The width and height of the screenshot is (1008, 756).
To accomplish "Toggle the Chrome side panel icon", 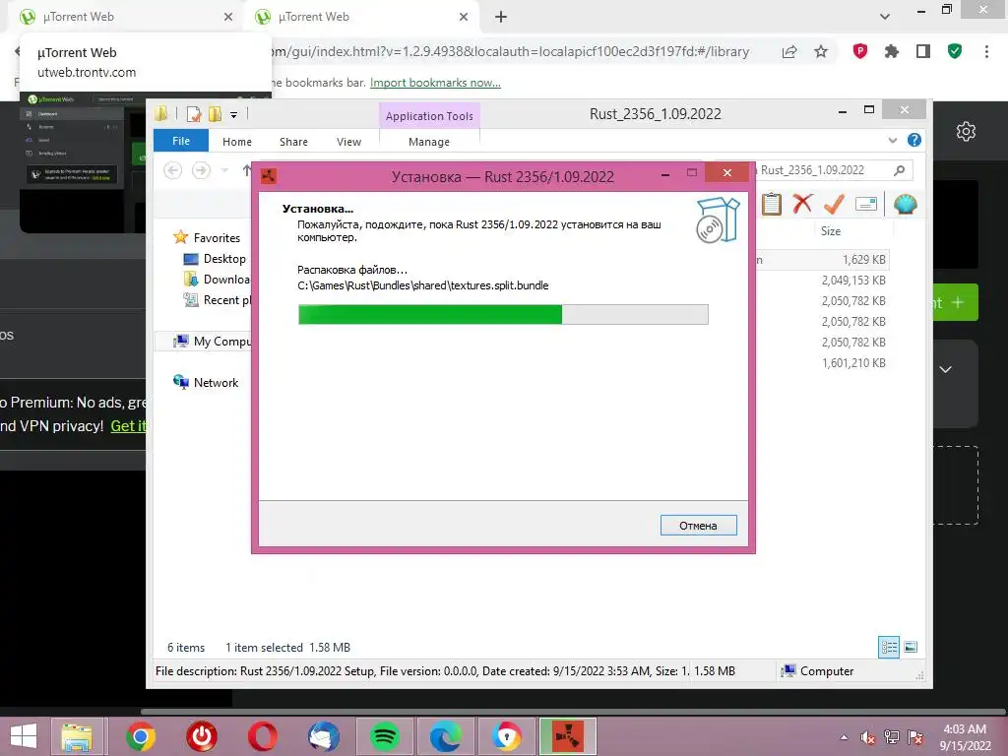I will point(923,51).
